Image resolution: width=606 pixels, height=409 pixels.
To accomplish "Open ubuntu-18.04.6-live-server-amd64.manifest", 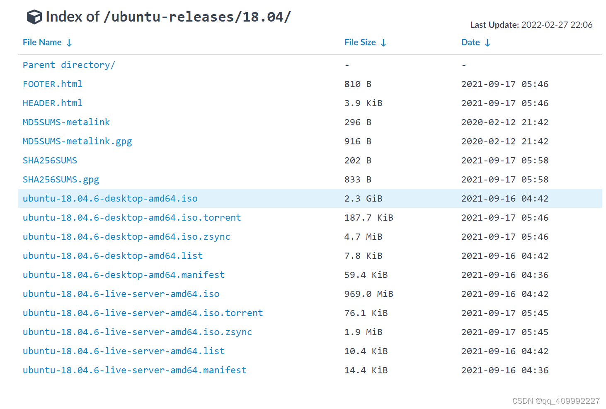I will [135, 370].
